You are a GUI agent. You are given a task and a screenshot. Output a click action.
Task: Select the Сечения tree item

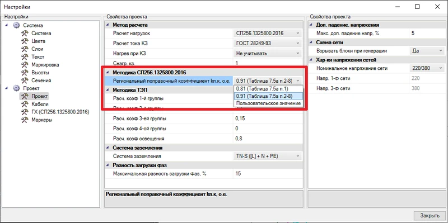[41, 80]
